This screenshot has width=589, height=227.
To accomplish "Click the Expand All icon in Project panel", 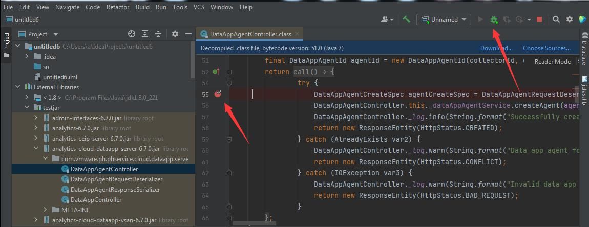I will pyautogui.click(x=145, y=34).
